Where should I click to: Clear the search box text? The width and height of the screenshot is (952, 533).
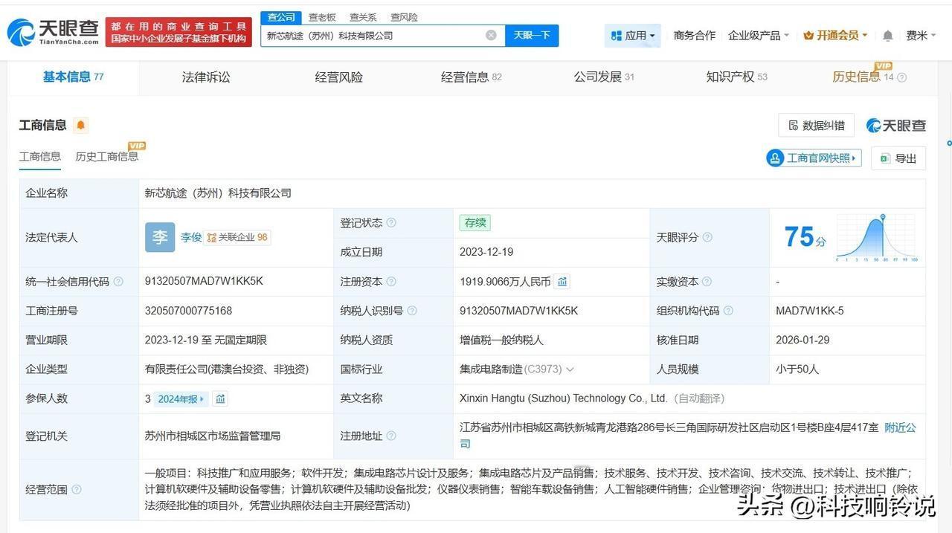pos(491,35)
